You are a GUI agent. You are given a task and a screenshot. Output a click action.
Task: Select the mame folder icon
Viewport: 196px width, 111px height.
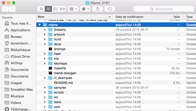tap(45, 25)
